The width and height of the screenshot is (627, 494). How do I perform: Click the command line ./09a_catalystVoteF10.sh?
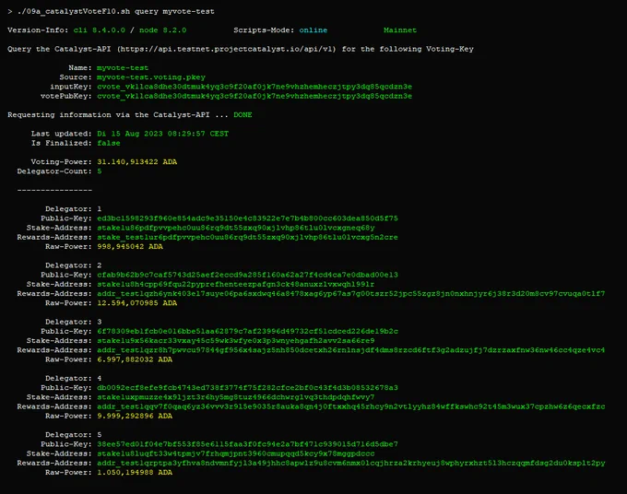click(x=74, y=11)
